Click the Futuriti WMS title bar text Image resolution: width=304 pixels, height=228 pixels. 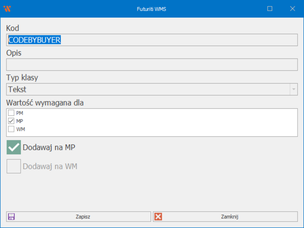(151, 9)
